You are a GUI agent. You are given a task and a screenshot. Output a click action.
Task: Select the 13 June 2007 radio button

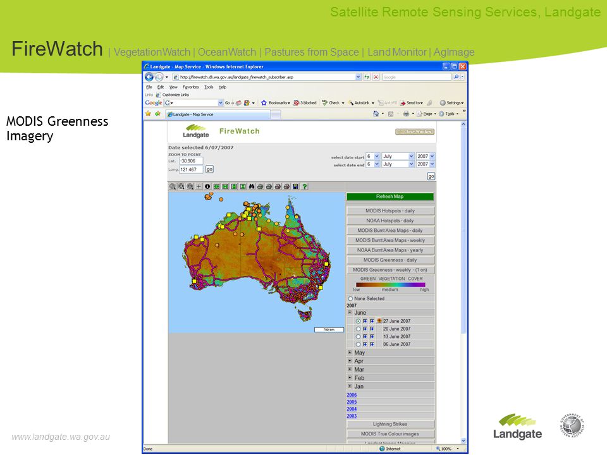pos(358,337)
